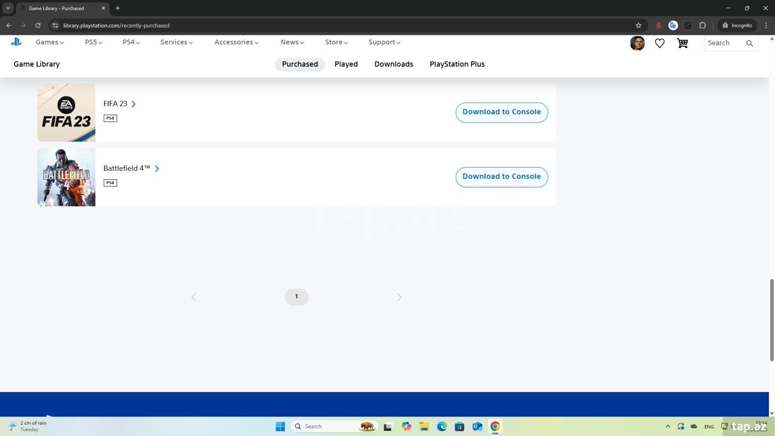Click the browser address bar URL
775x436 pixels.
pyautogui.click(x=116, y=25)
